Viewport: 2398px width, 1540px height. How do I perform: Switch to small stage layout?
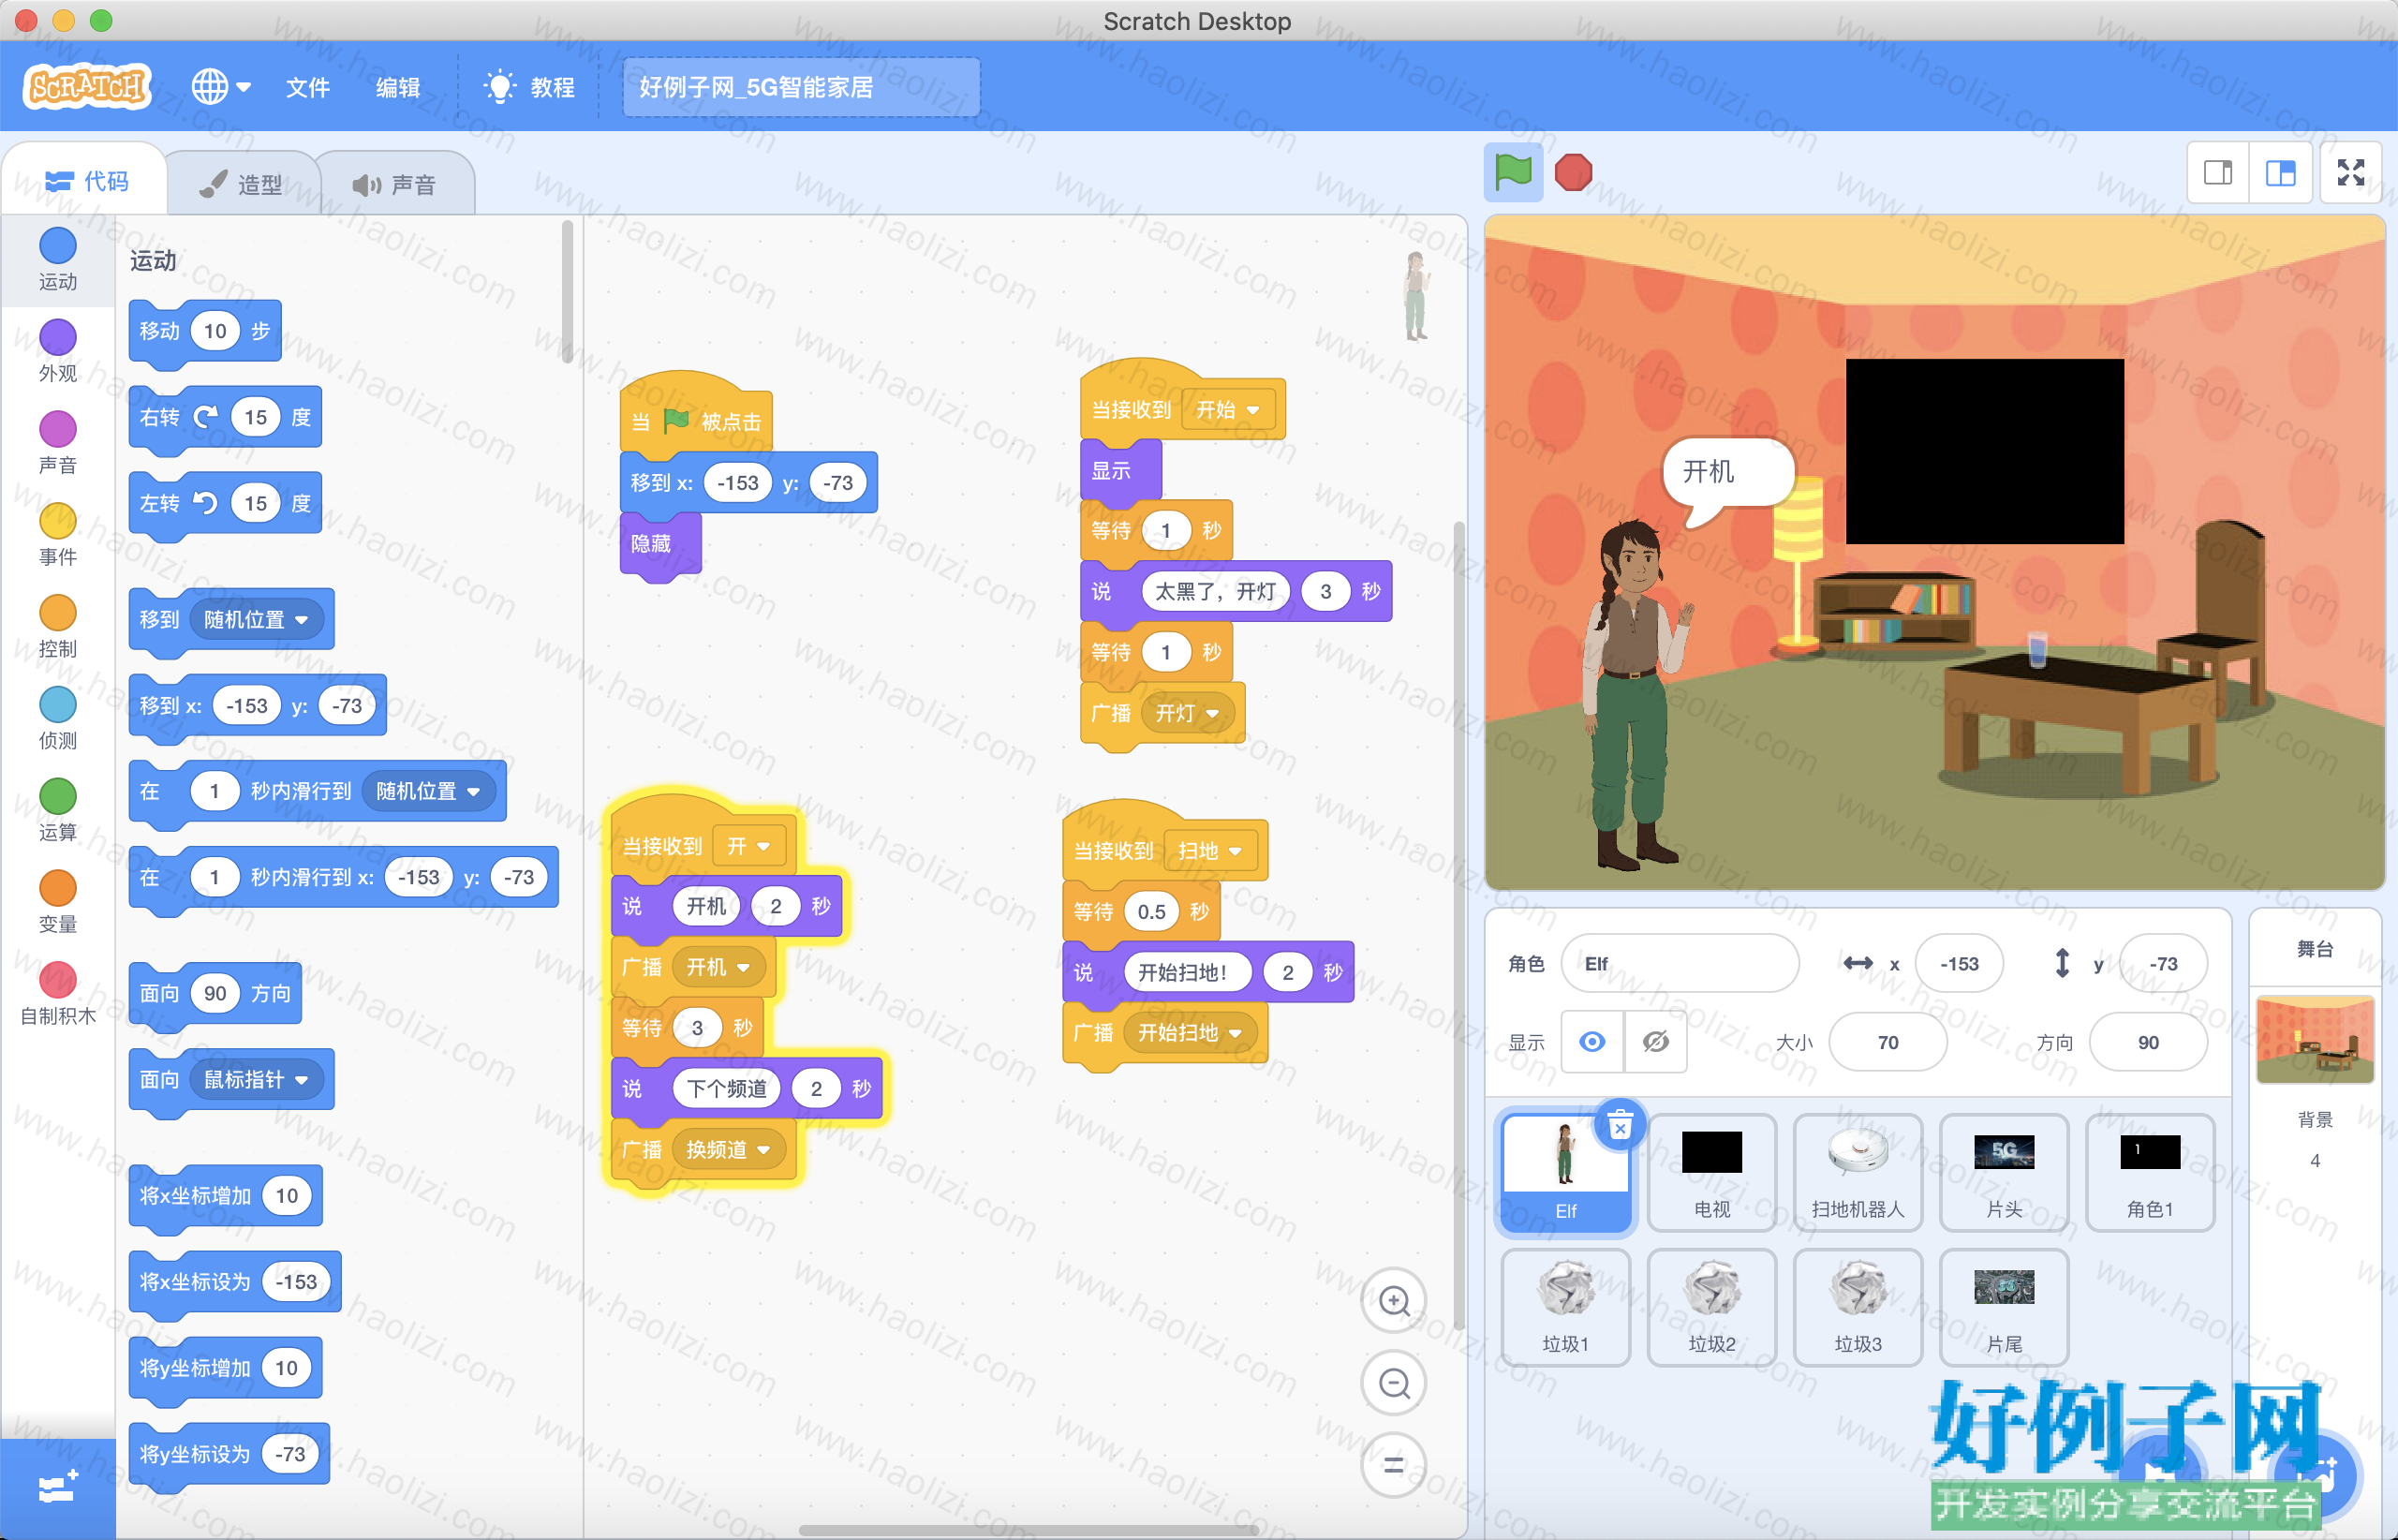[x=2217, y=173]
